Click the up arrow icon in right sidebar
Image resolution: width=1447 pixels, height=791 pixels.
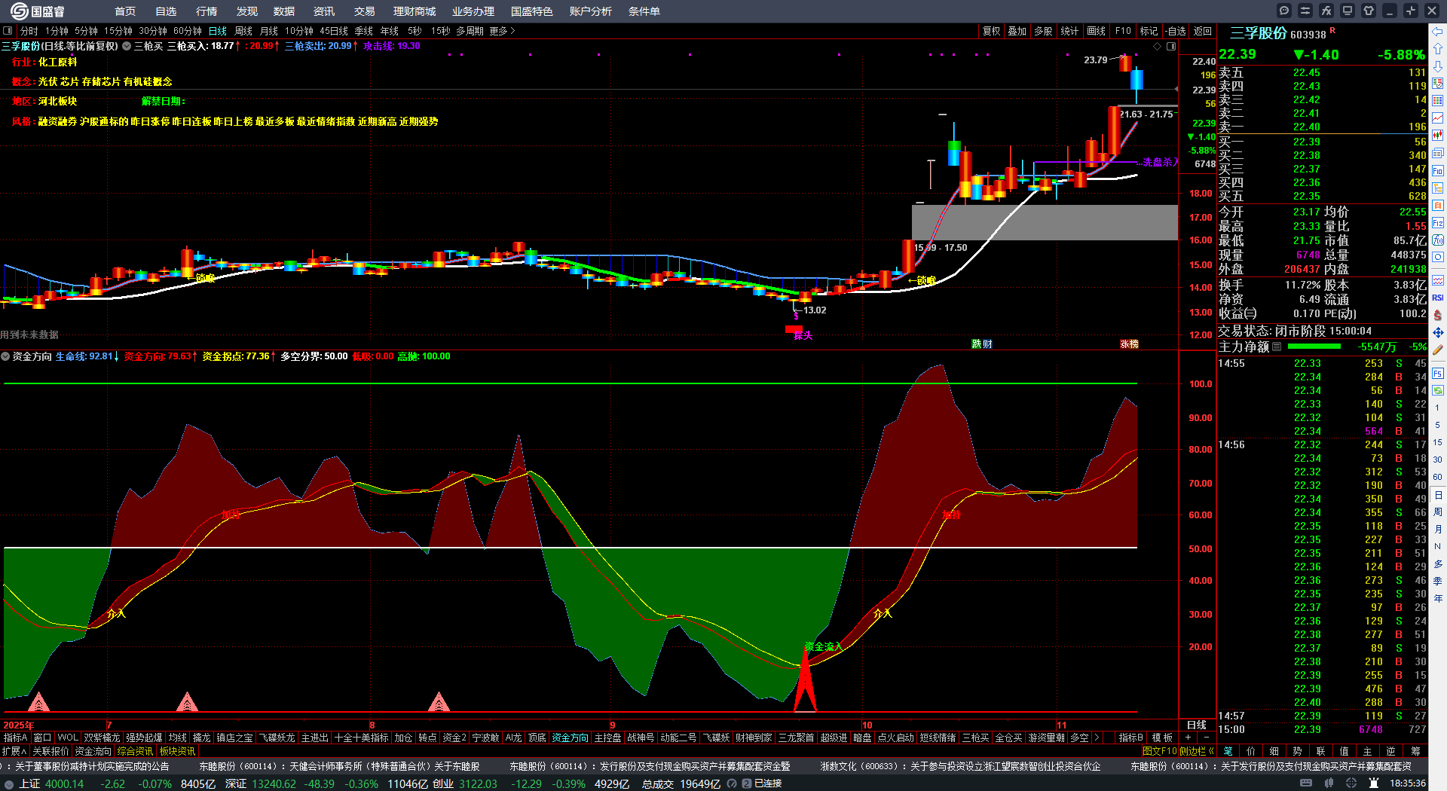tap(1438, 49)
